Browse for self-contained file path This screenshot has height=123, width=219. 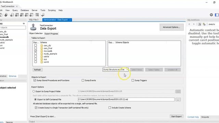coord(178,99)
